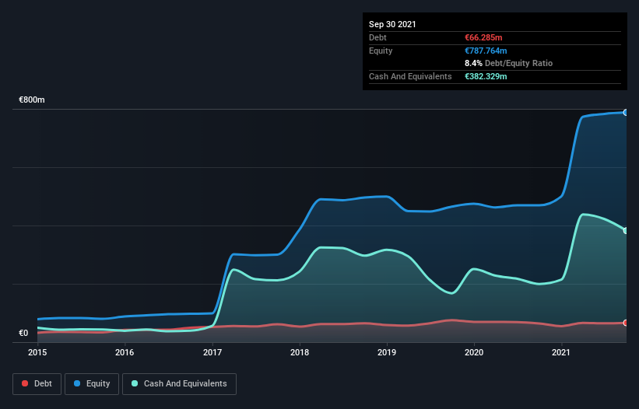Click the €66.285m debt value
This screenshot has width=639, height=409.
pos(483,37)
